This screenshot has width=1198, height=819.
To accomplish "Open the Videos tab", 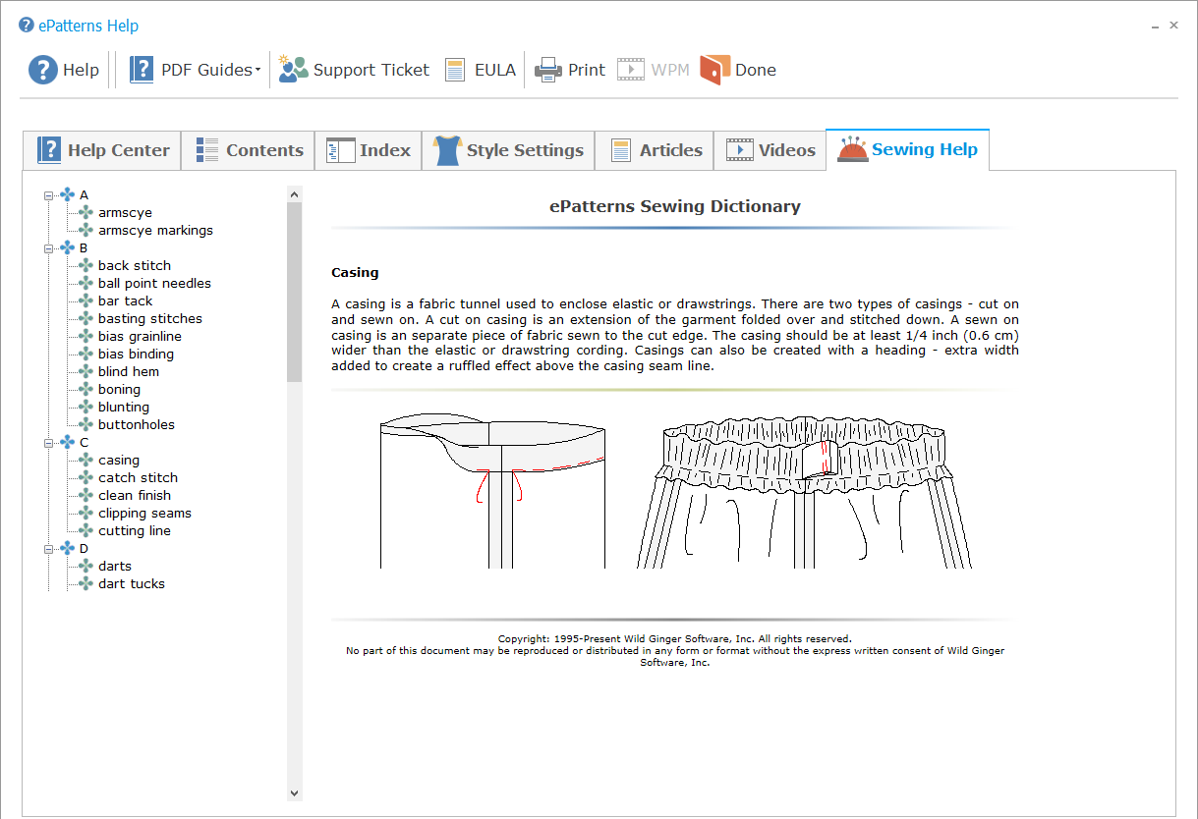I will (770, 150).
